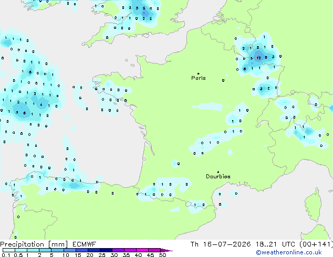Click the Paris city label

[199, 78]
